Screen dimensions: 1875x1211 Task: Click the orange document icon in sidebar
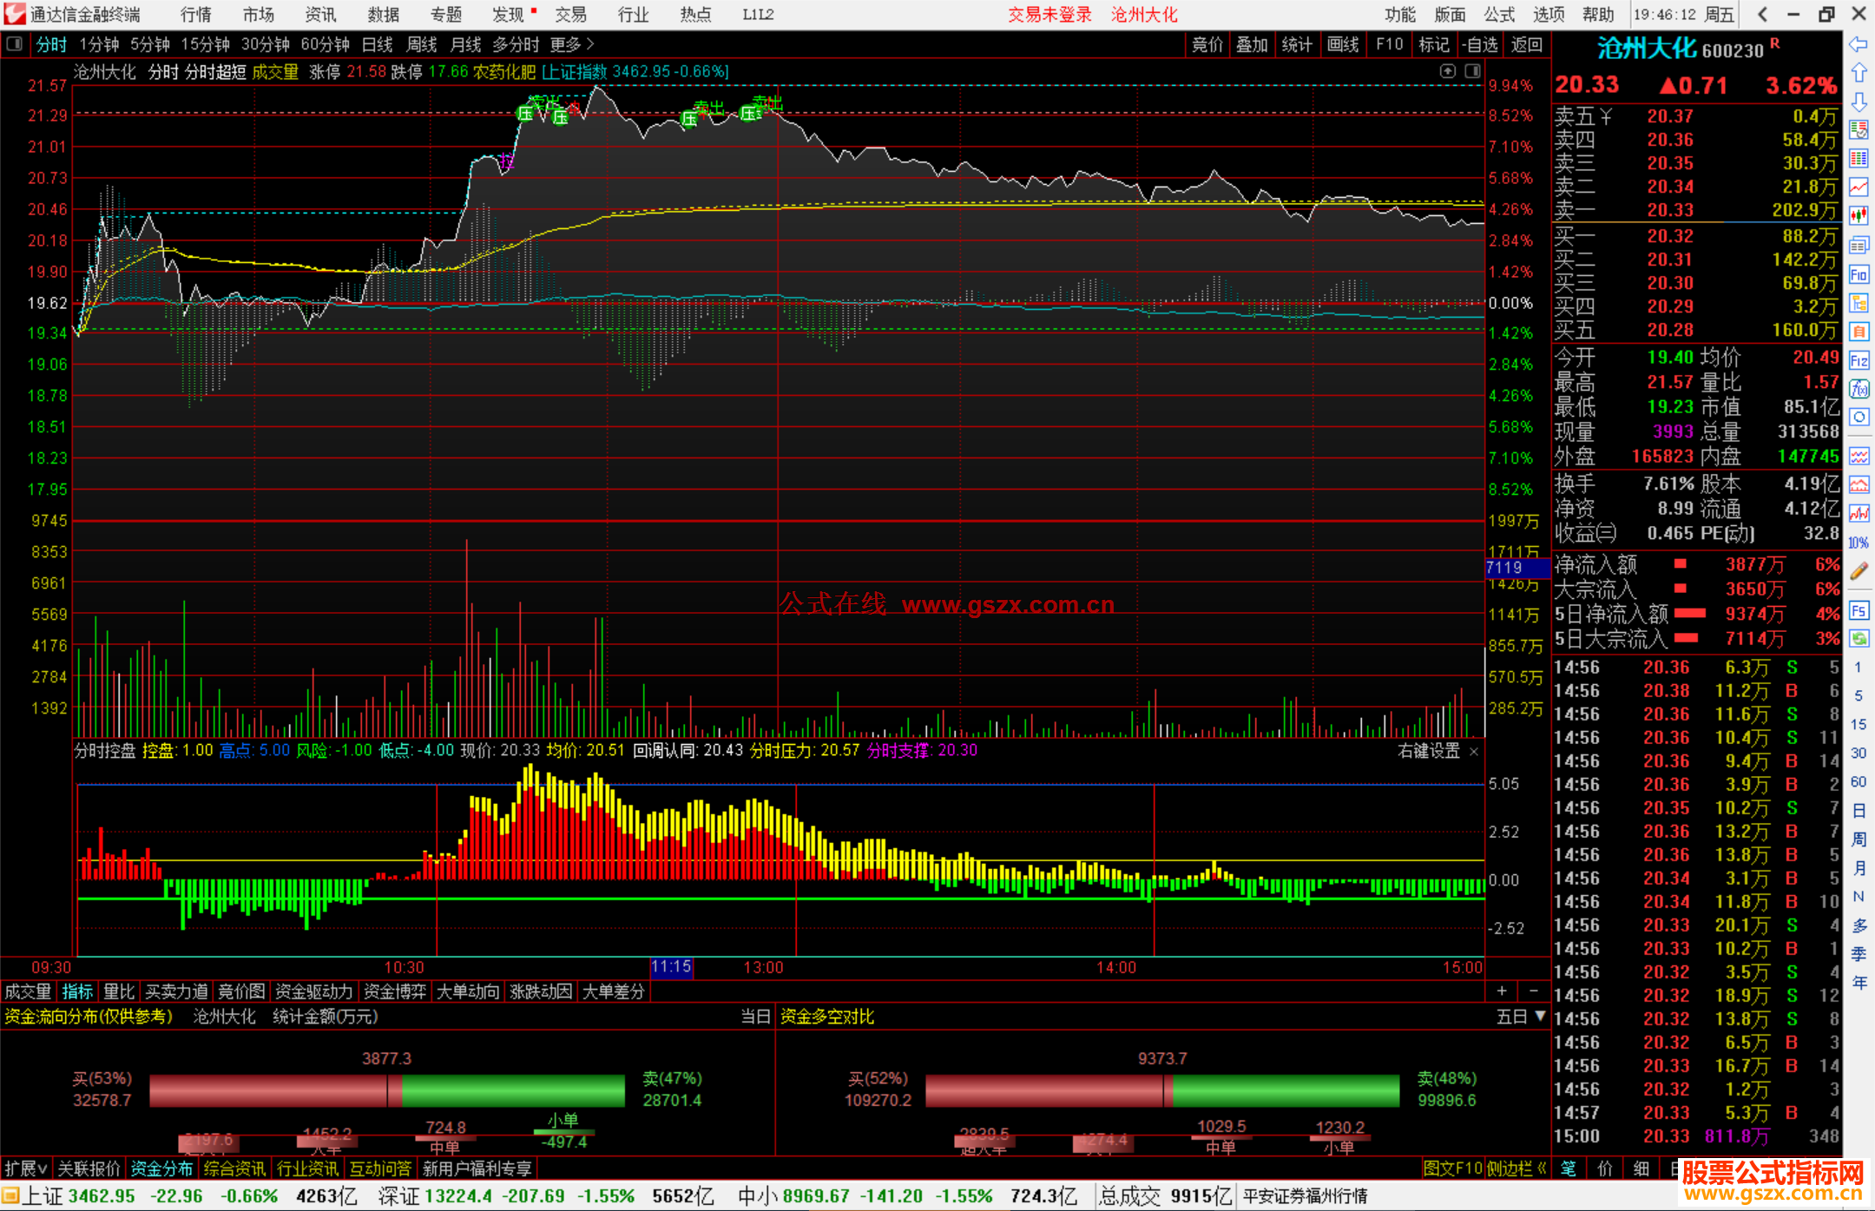1859,332
